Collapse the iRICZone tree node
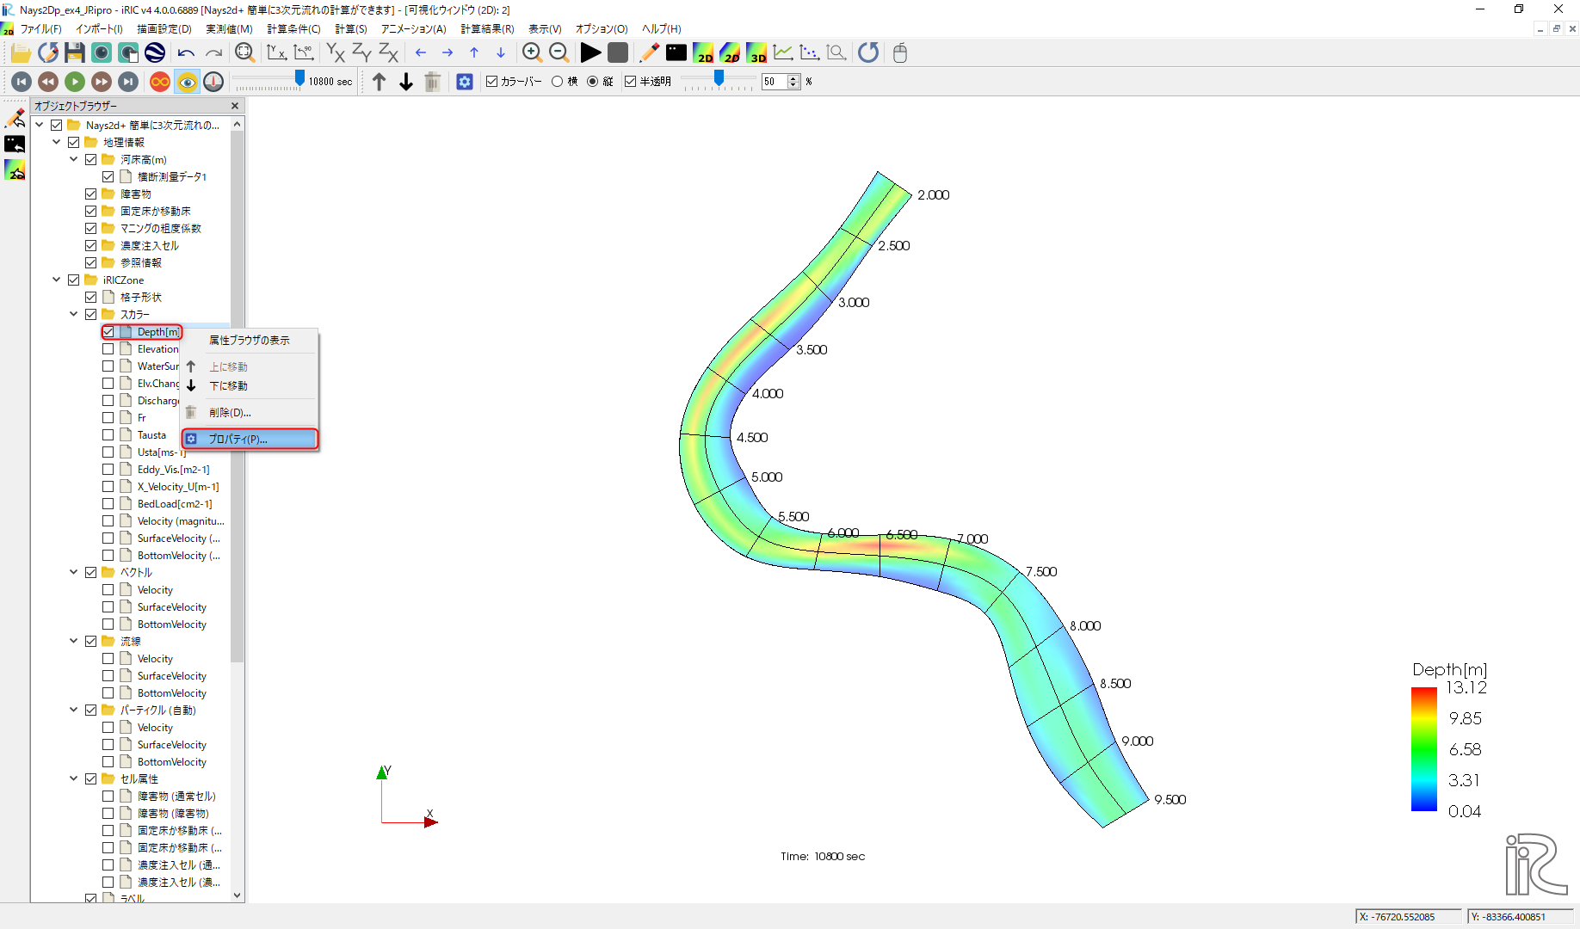The image size is (1580, 929). [x=57, y=280]
